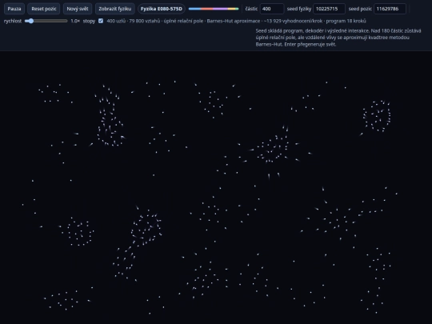Adjust the rychlost speed slider

point(46,21)
